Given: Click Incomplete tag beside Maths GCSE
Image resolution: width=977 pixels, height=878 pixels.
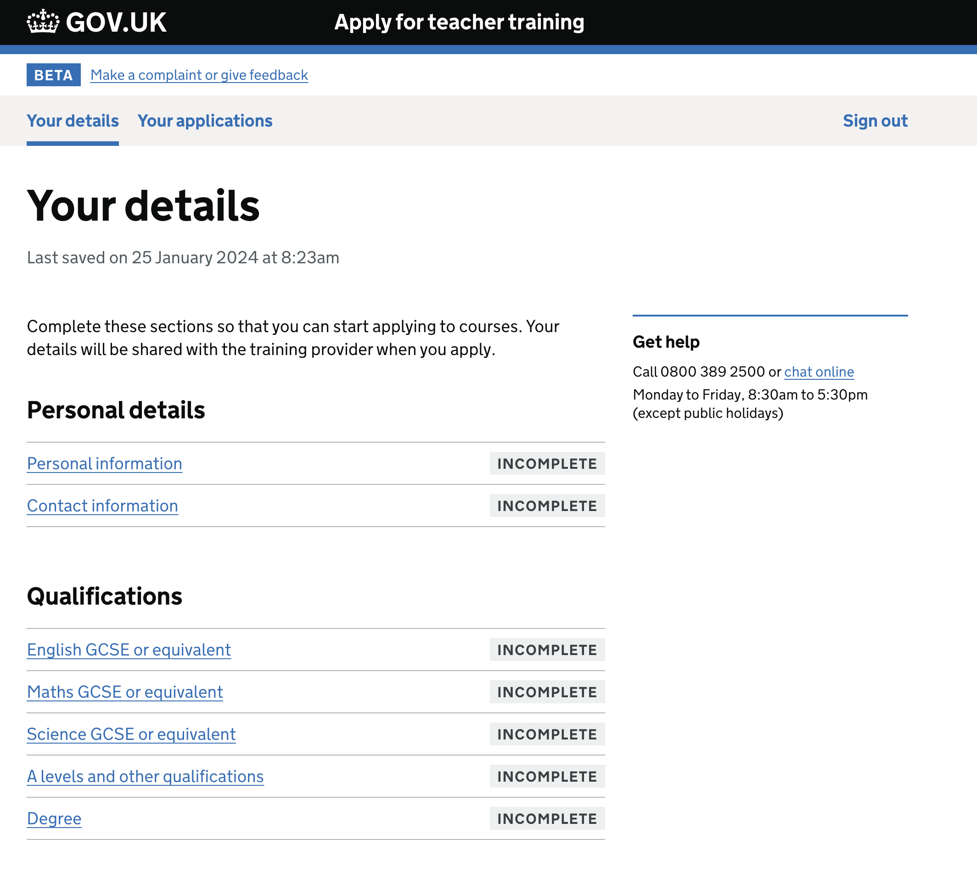Looking at the screenshot, I should 547,692.
